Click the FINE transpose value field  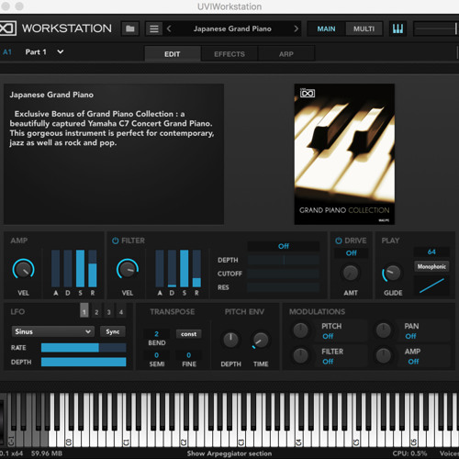(x=189, y=355)
